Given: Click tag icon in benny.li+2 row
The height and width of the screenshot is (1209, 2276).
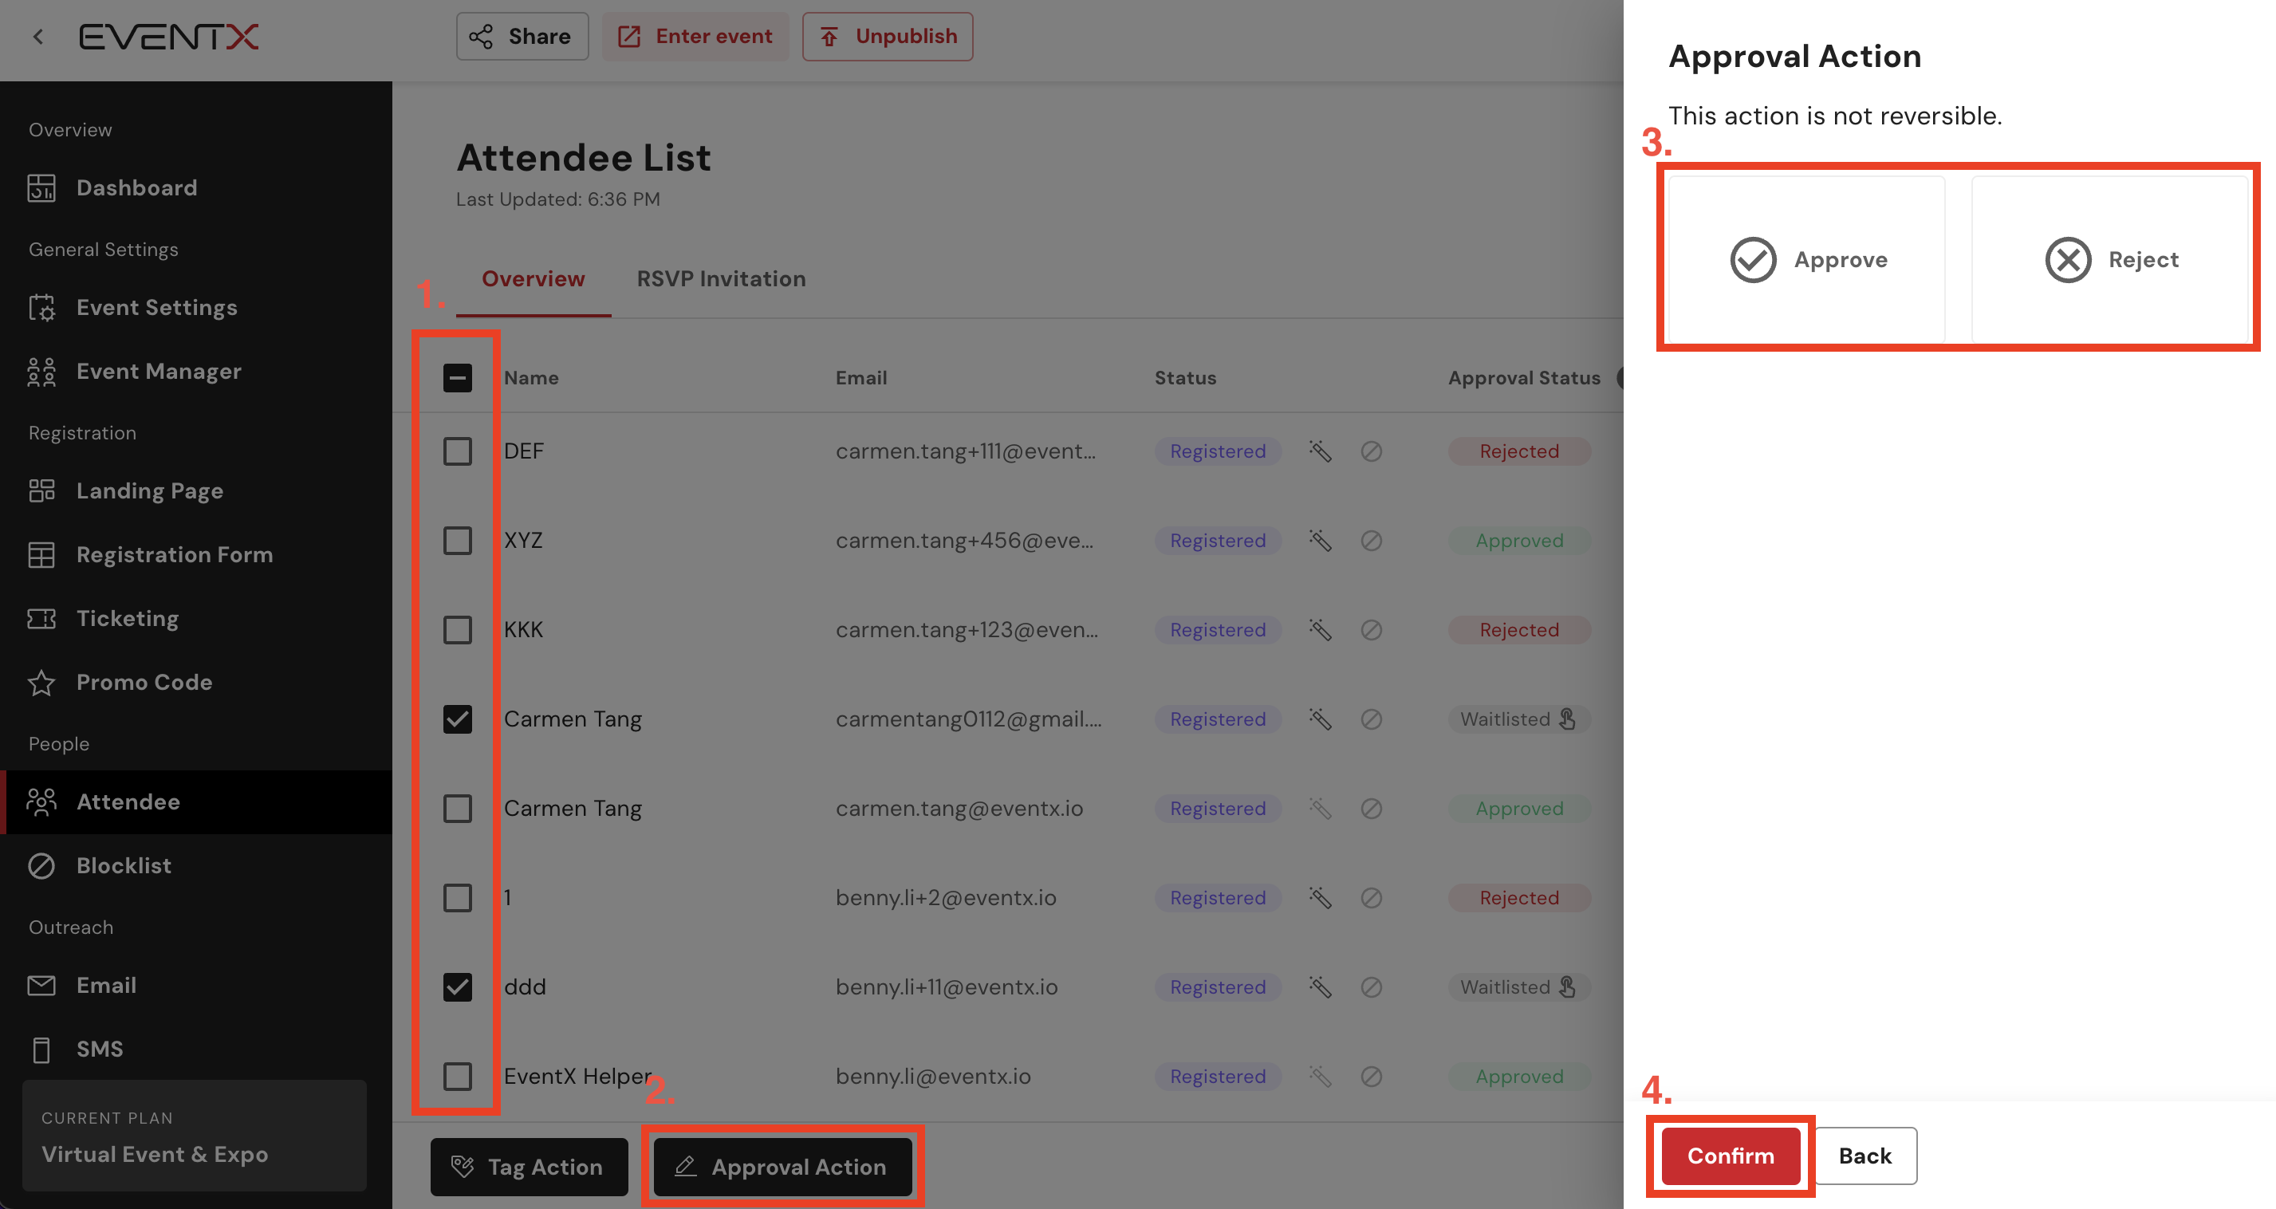Looking at the screenshot, I should pos(1320,897).
